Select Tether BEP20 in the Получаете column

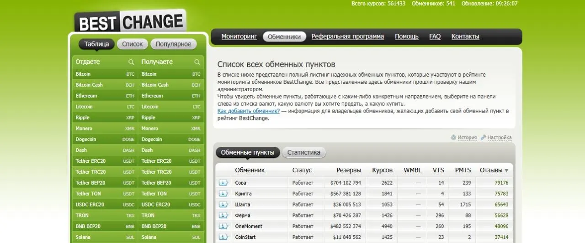[171, 183]
